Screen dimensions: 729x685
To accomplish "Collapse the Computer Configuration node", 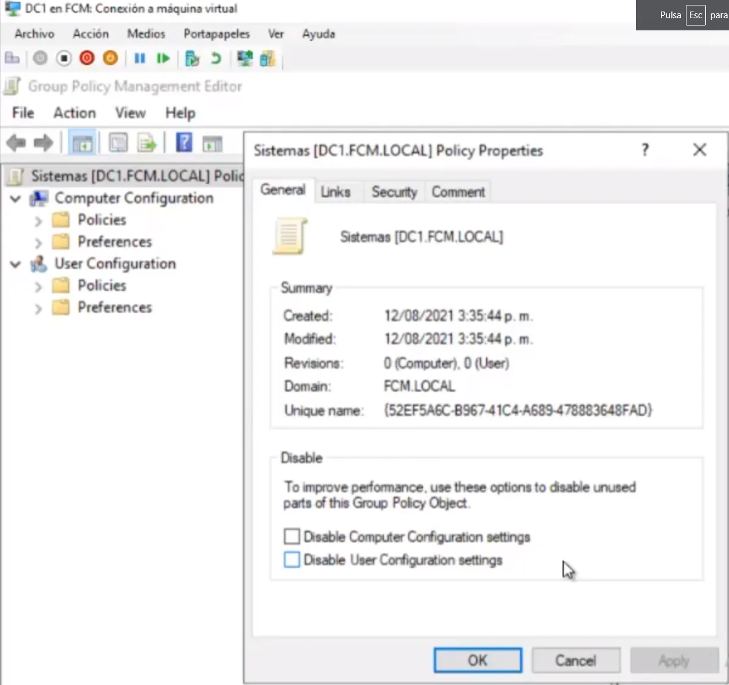I will (16, 199).
